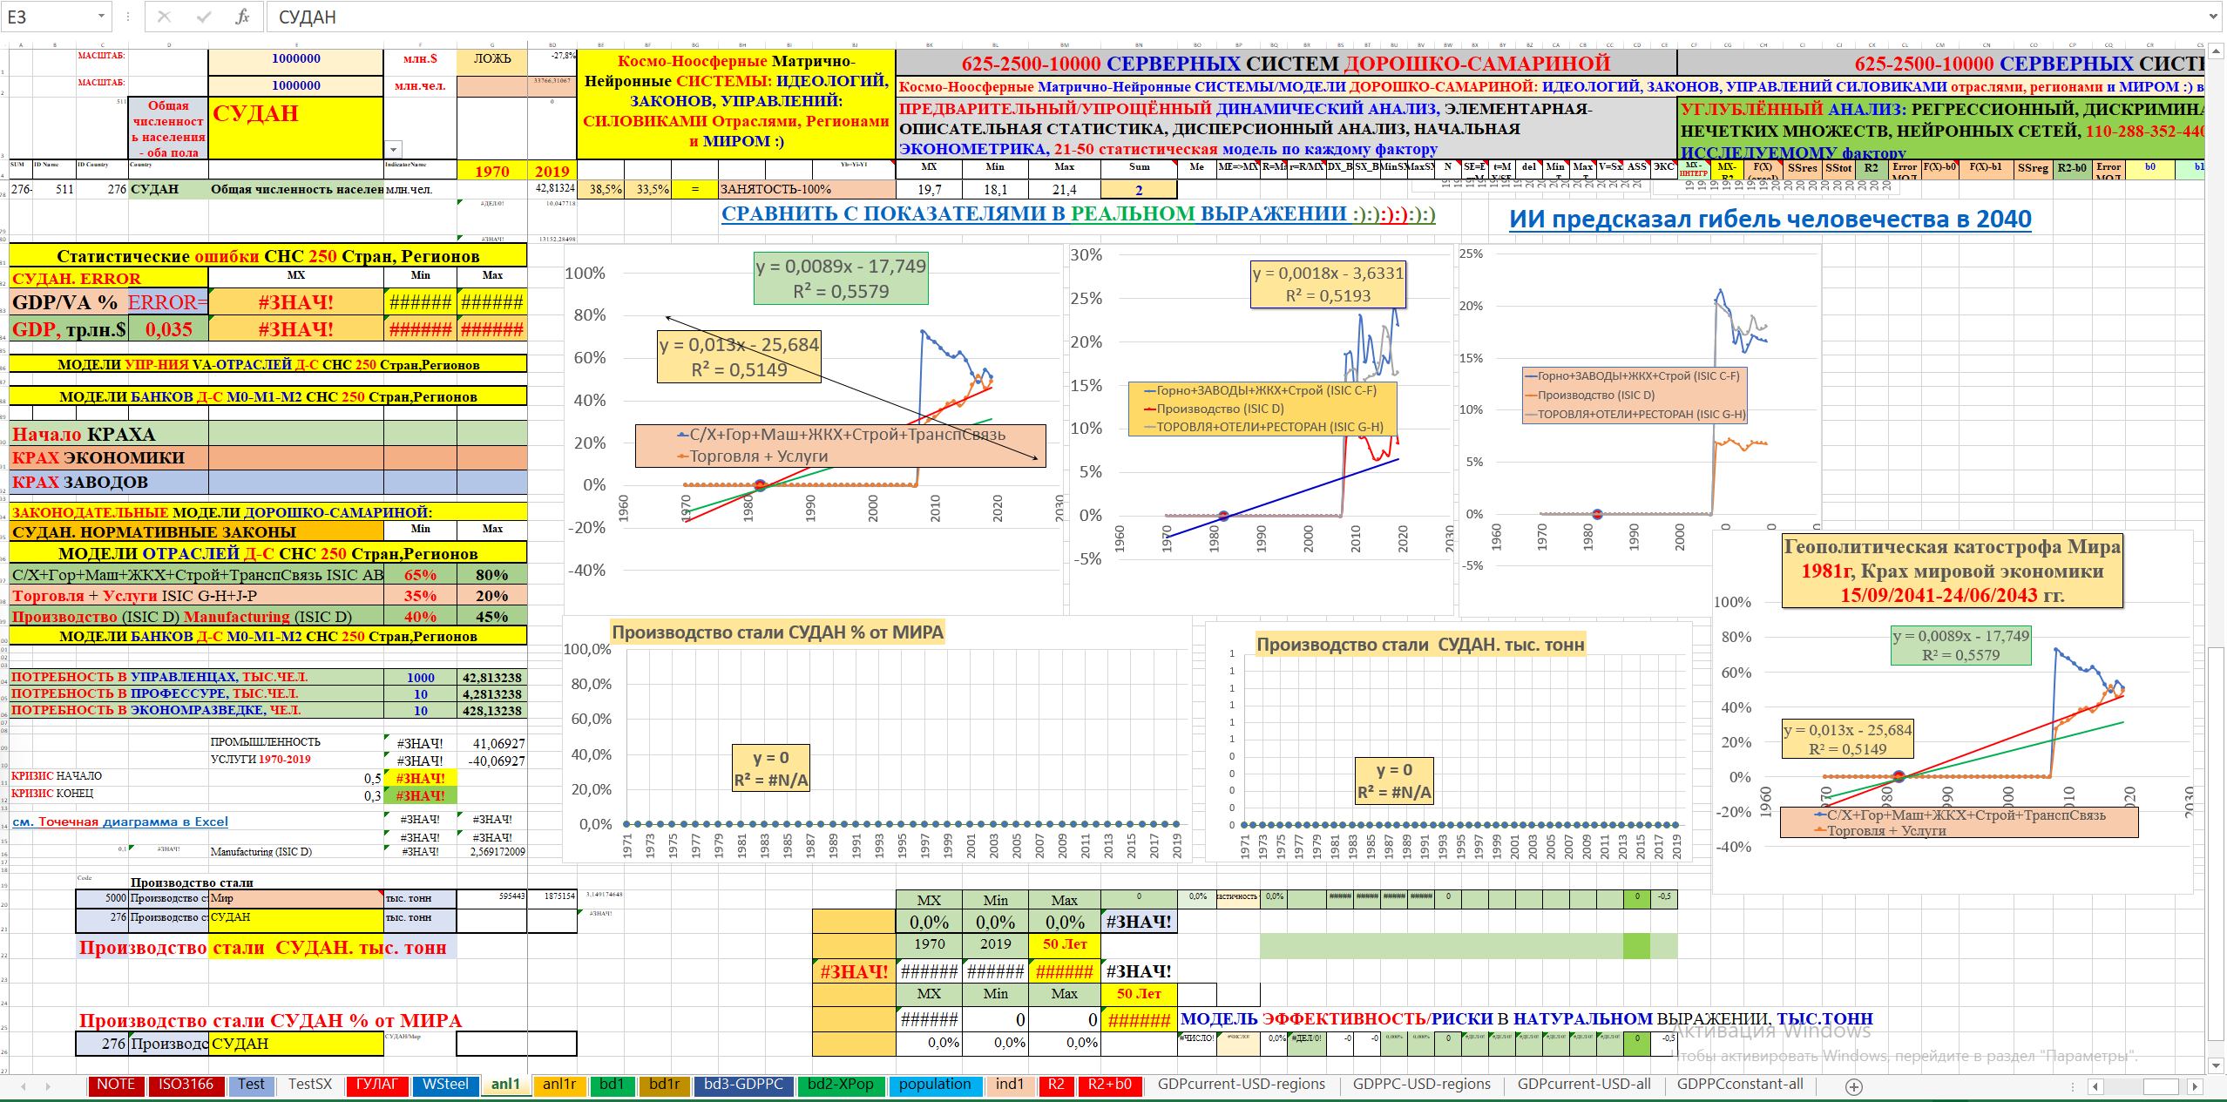This screenshot has width=2227, height=1102.
Task: Click vertical scrollbar down arrow
Action: click(2217, 1065)
